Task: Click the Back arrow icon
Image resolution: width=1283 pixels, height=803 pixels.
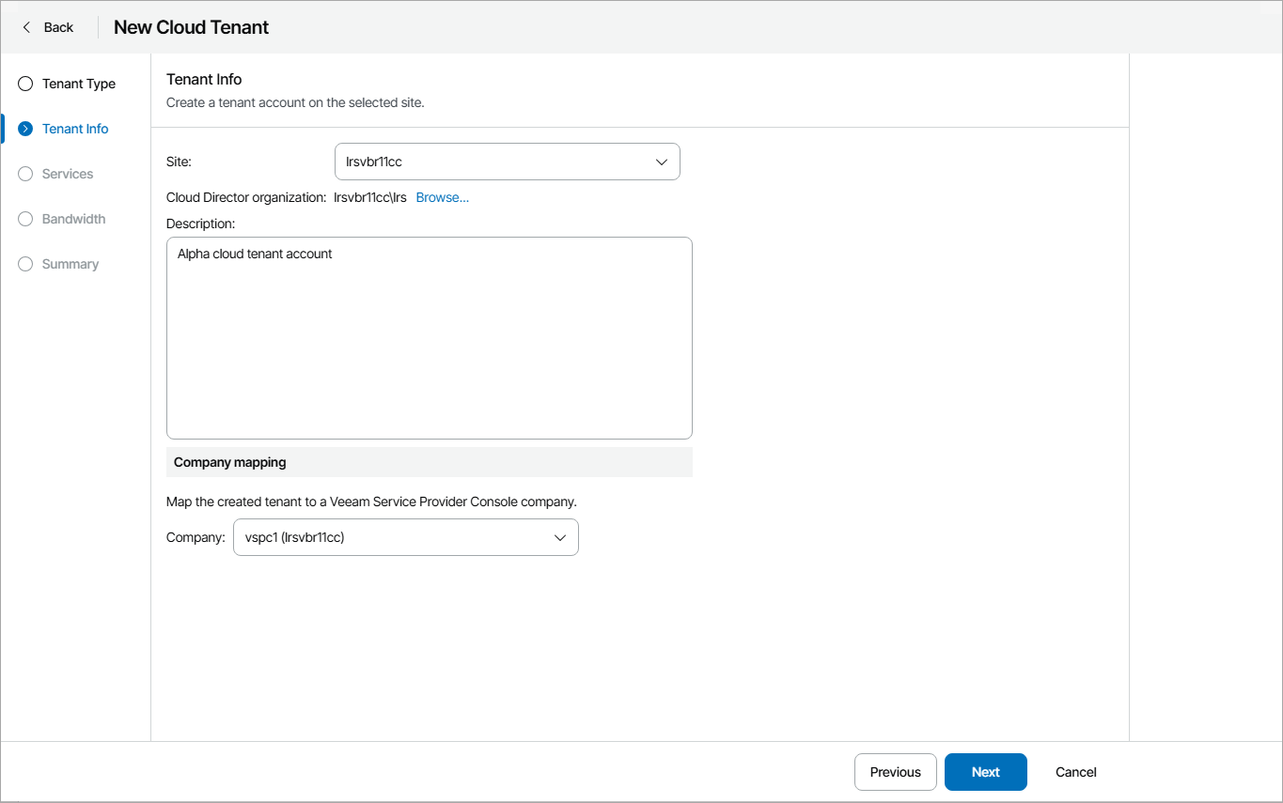Action: click(26, 27)
